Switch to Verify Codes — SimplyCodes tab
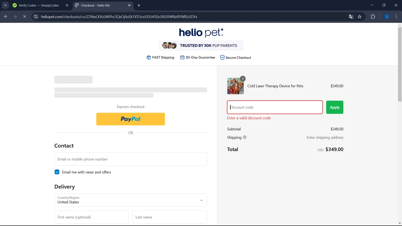 (x=39, y=5)
